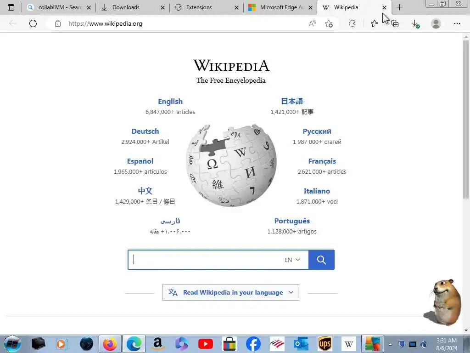Image resolution: width=470 pixels, height=353 pixels.
Task: Open YouTube from the taskbar
Action: [x=206, y=344]
